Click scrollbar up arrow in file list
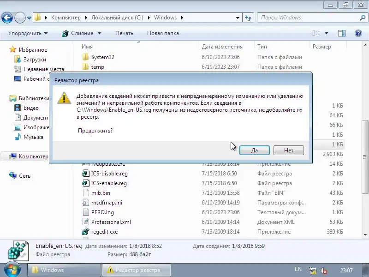The width and height of the screenshot is (369, 277). pos(365,45)
